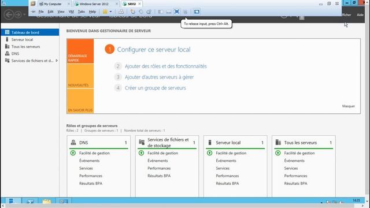Select the Démarrage rapide panel tab
This screenshot has height=208, width=370.
80,51
